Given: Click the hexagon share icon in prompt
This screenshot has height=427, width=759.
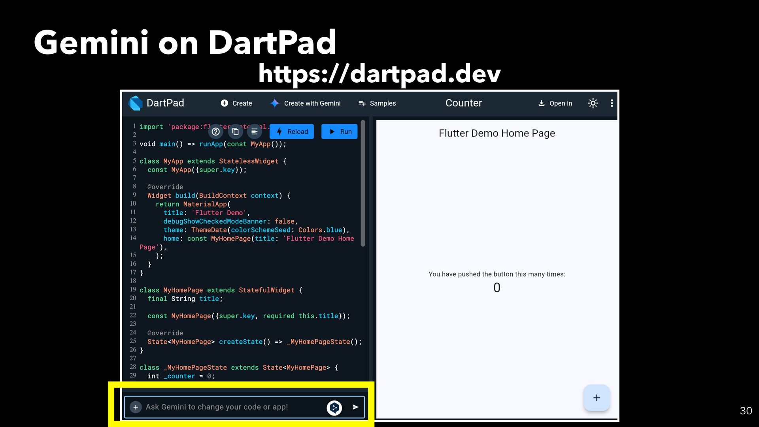Looking at the screenshot, I should (334, 408).
